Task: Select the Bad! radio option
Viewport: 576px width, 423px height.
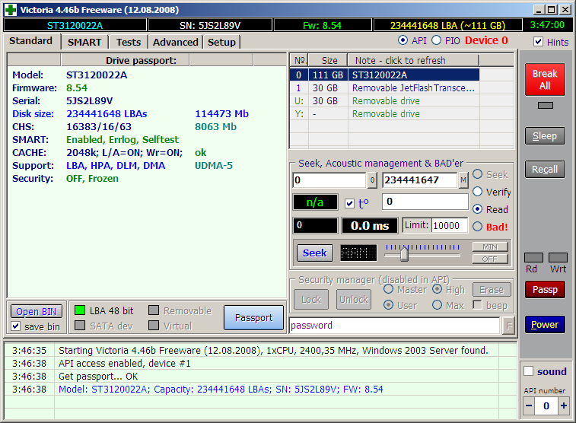Action: pyautogui.click(x=478, y=227)
